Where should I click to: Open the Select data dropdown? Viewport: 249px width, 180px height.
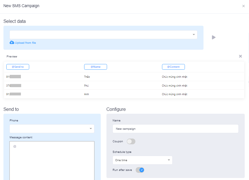[x=103, y=35]
